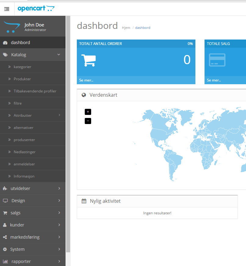
Task: Click the OpenCart logo in the header
Action: pos(36,9)
